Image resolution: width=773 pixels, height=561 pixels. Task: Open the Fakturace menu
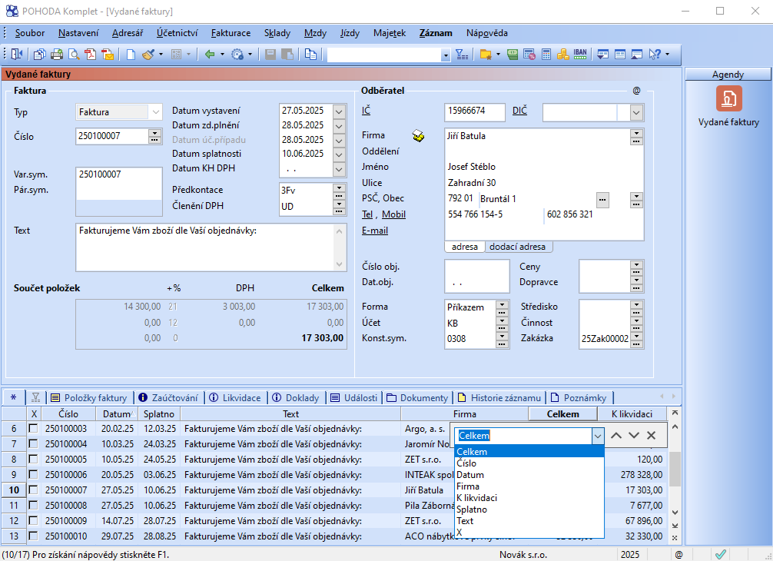pyautogui.click(x=231, y=33)
